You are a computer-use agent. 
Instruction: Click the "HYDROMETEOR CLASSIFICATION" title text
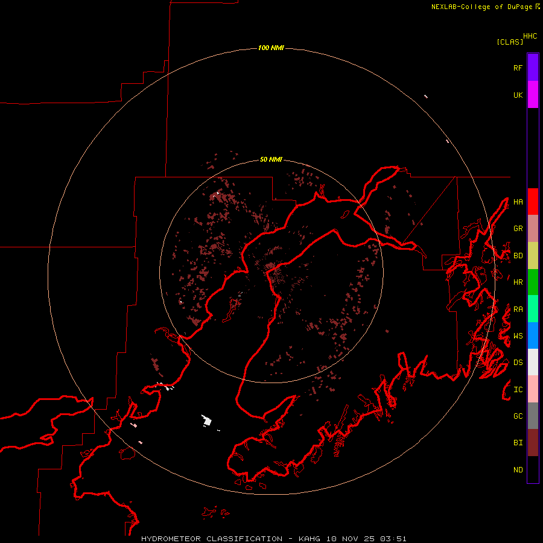[212, 539]
